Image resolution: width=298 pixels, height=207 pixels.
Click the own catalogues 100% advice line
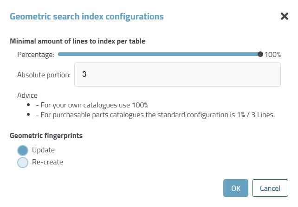91,104
